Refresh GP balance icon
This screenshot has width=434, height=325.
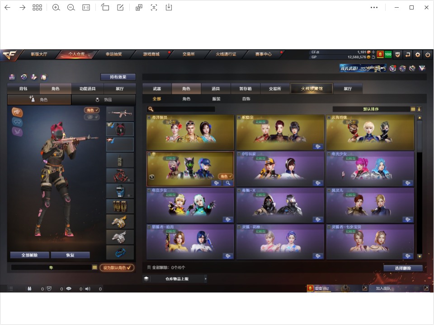tap(373, 57)
